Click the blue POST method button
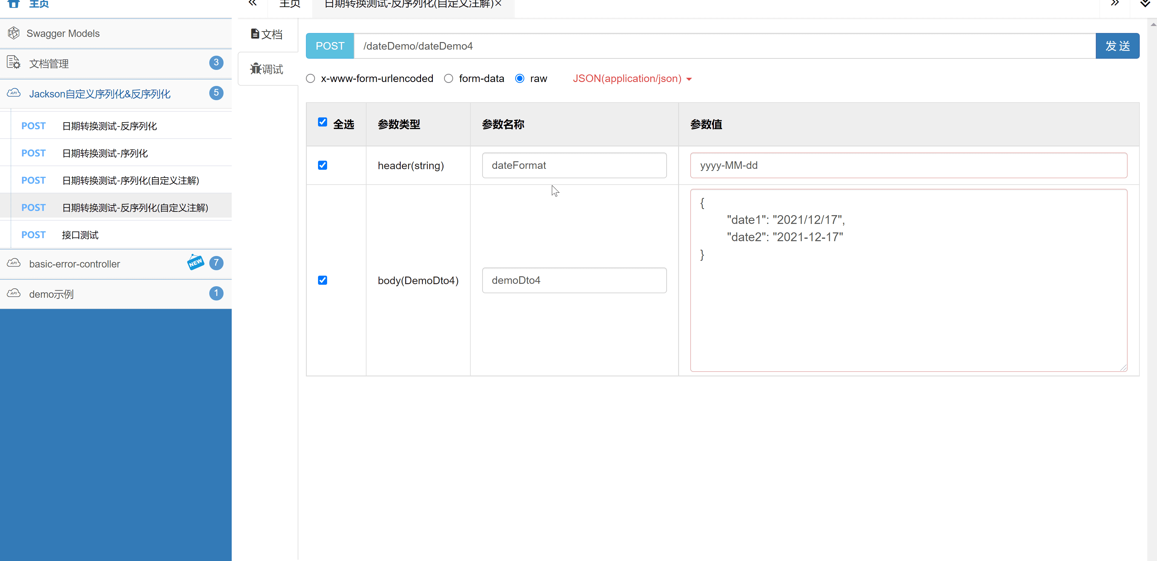1157x561 pixels. tap(329, 45)
